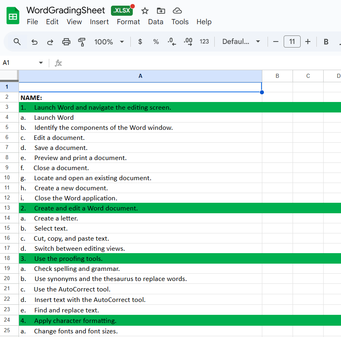Screen dimensions: 341x337
Task: Open the Edit menu
Action: click(x=52, y=22)
